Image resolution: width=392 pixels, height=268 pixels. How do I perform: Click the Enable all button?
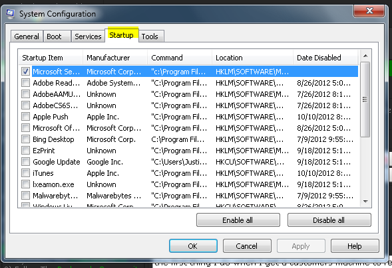(238, 220)
